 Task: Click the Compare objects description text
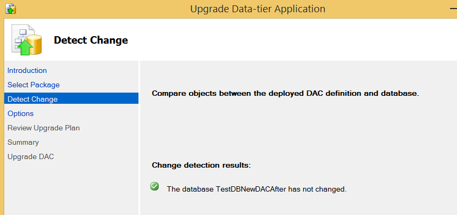(x=285, y=94)
